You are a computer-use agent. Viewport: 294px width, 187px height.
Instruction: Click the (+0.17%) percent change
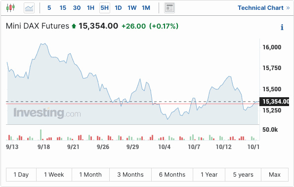tap(164, 26)
